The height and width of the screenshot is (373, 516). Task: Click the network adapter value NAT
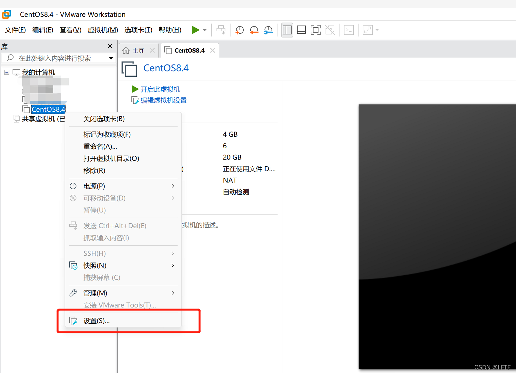coord(230,180)
